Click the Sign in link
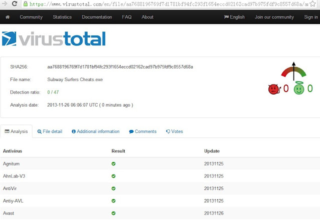The height and width of the screenshot is (221, 320). pyautogui.click(x=311, y=17)
